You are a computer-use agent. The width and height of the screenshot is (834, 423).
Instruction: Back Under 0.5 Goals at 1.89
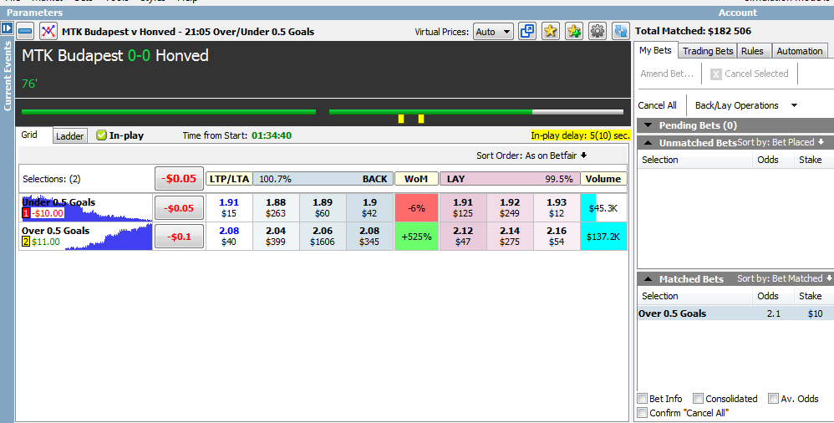323,207
